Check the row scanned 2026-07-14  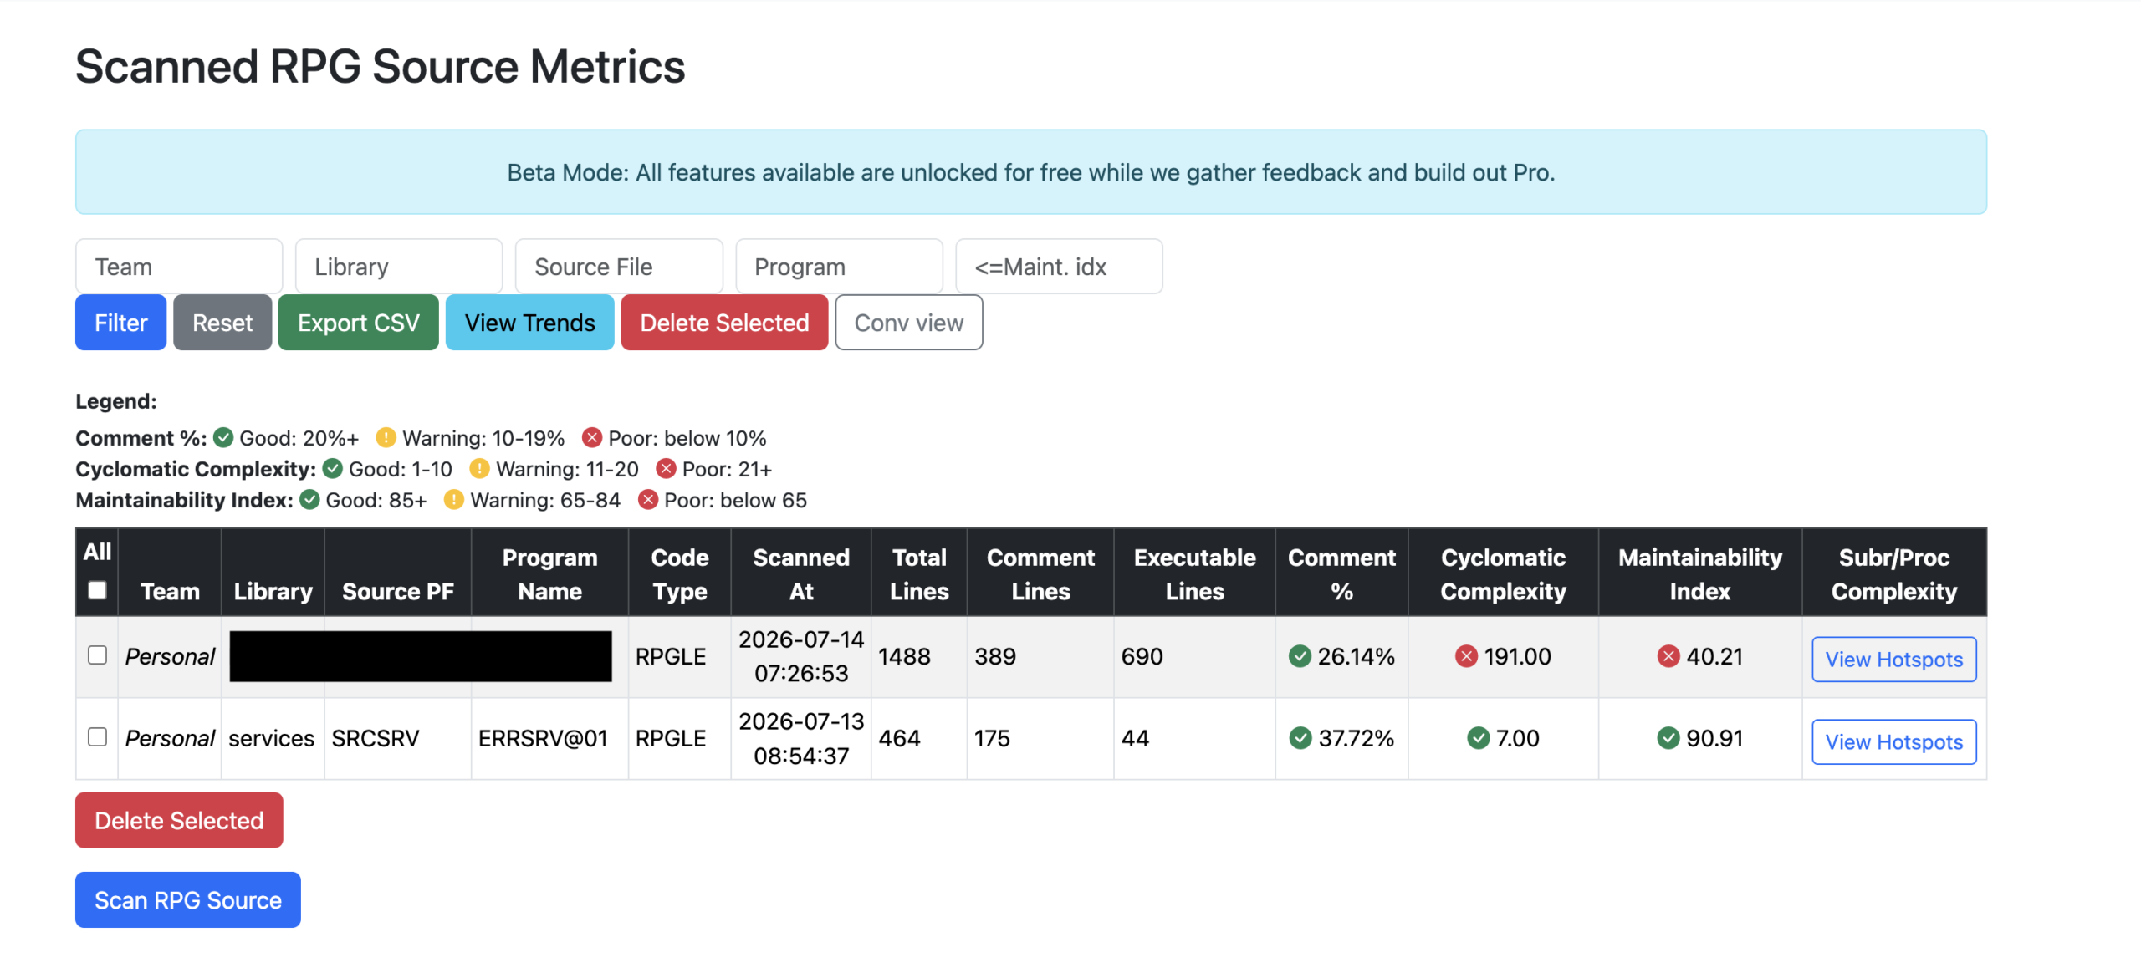click(x=97, y=655)
